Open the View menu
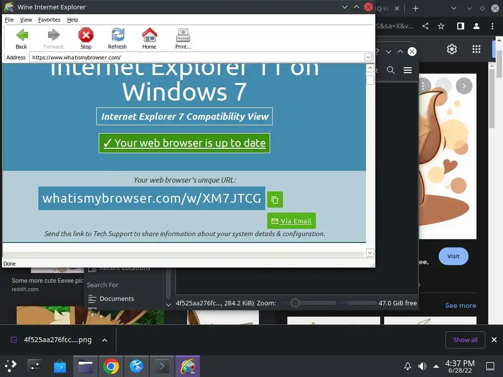Image resolution: width=503 pixels, height=377 pixels. coord(26,20)
